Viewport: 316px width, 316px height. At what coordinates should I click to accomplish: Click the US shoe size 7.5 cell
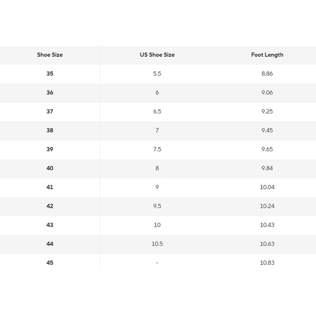coord(157,149)
